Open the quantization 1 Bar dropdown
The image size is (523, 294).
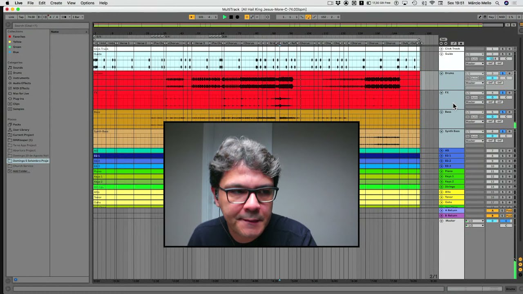click(x=78, y=17)
